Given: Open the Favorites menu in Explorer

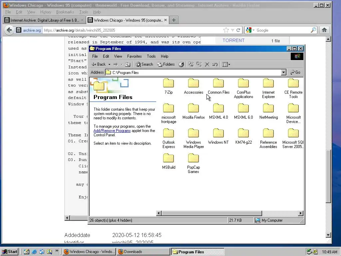Looking at the screenshot, I should pyautogui.click(x=135, y=56).
